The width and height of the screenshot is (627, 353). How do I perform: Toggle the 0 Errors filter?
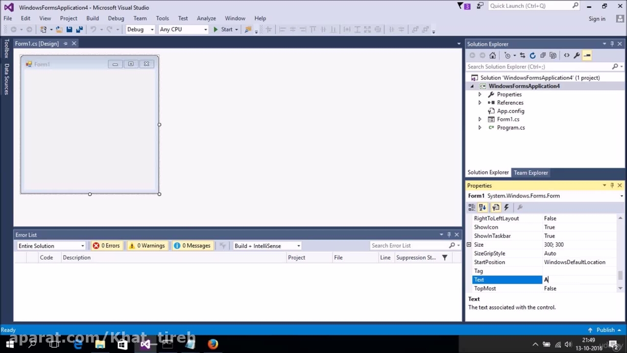106,246
